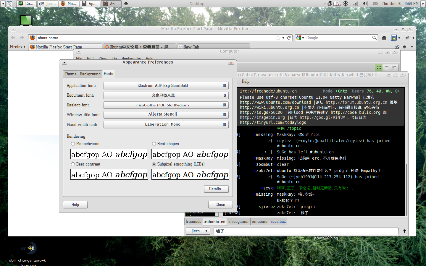Click the IRC message input field
426x266 pixels.
pyautogui.click(x=306, y=231)
